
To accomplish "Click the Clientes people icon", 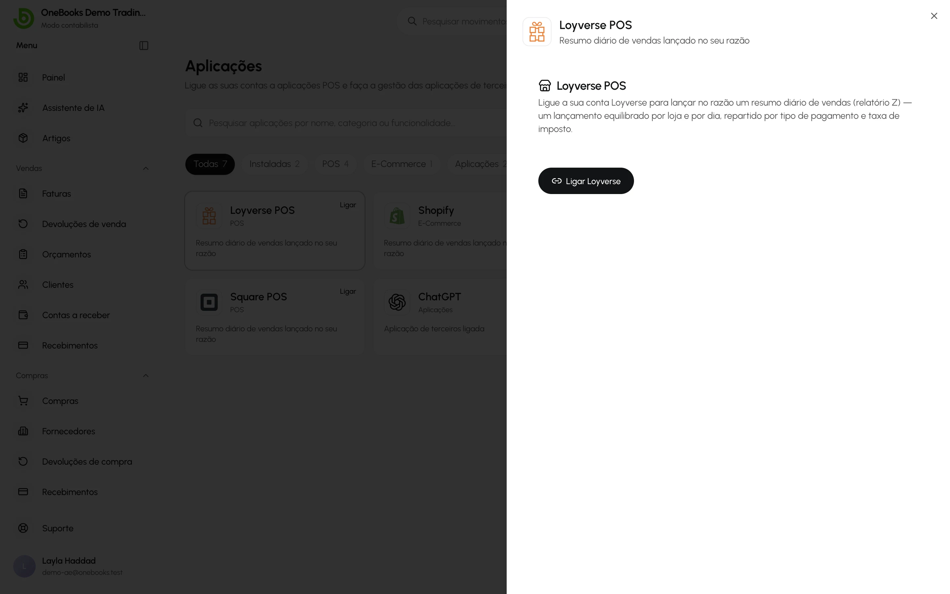I will (23, 284).
